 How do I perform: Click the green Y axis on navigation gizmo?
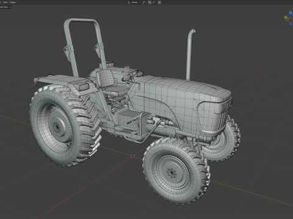(x=286, y=17)
